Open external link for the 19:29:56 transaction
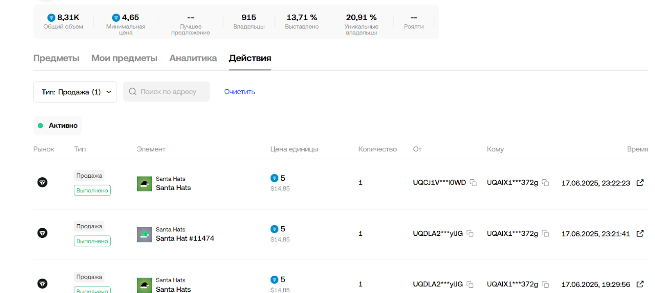655x293 pixels. click(x=640, y=284)
